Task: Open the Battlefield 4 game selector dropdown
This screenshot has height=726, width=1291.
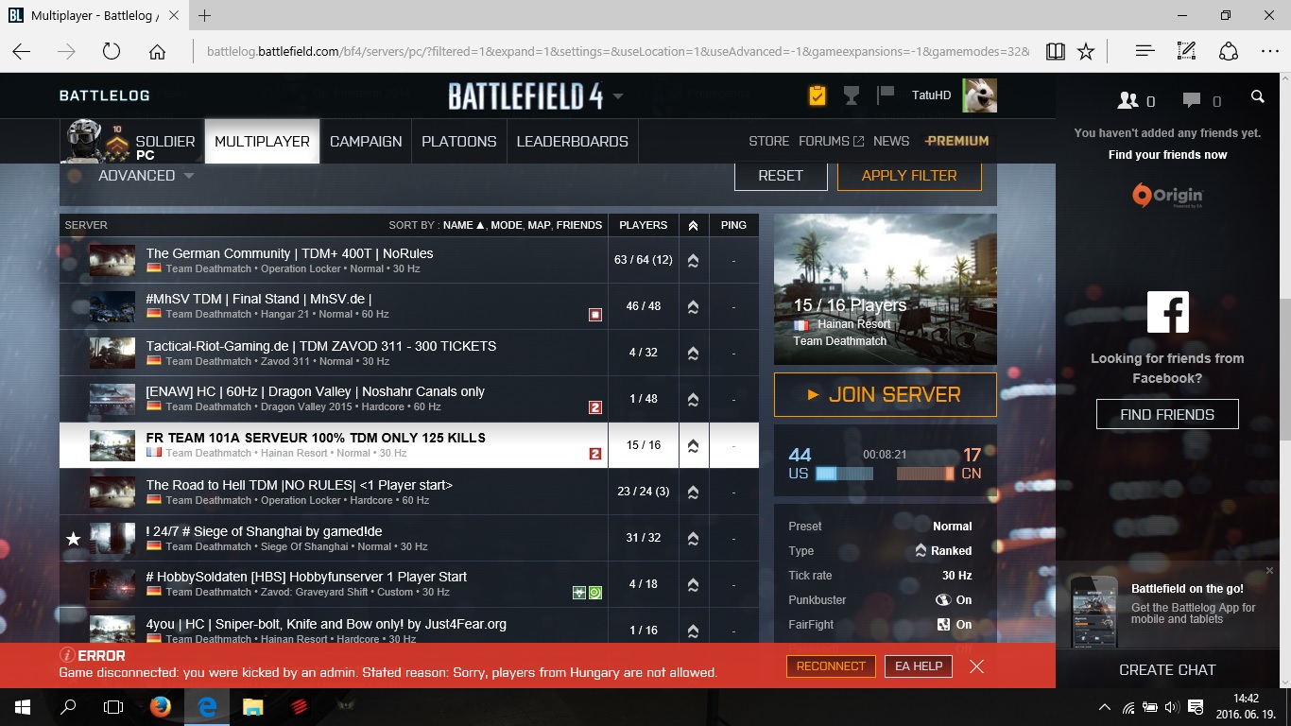Action: 618,96
